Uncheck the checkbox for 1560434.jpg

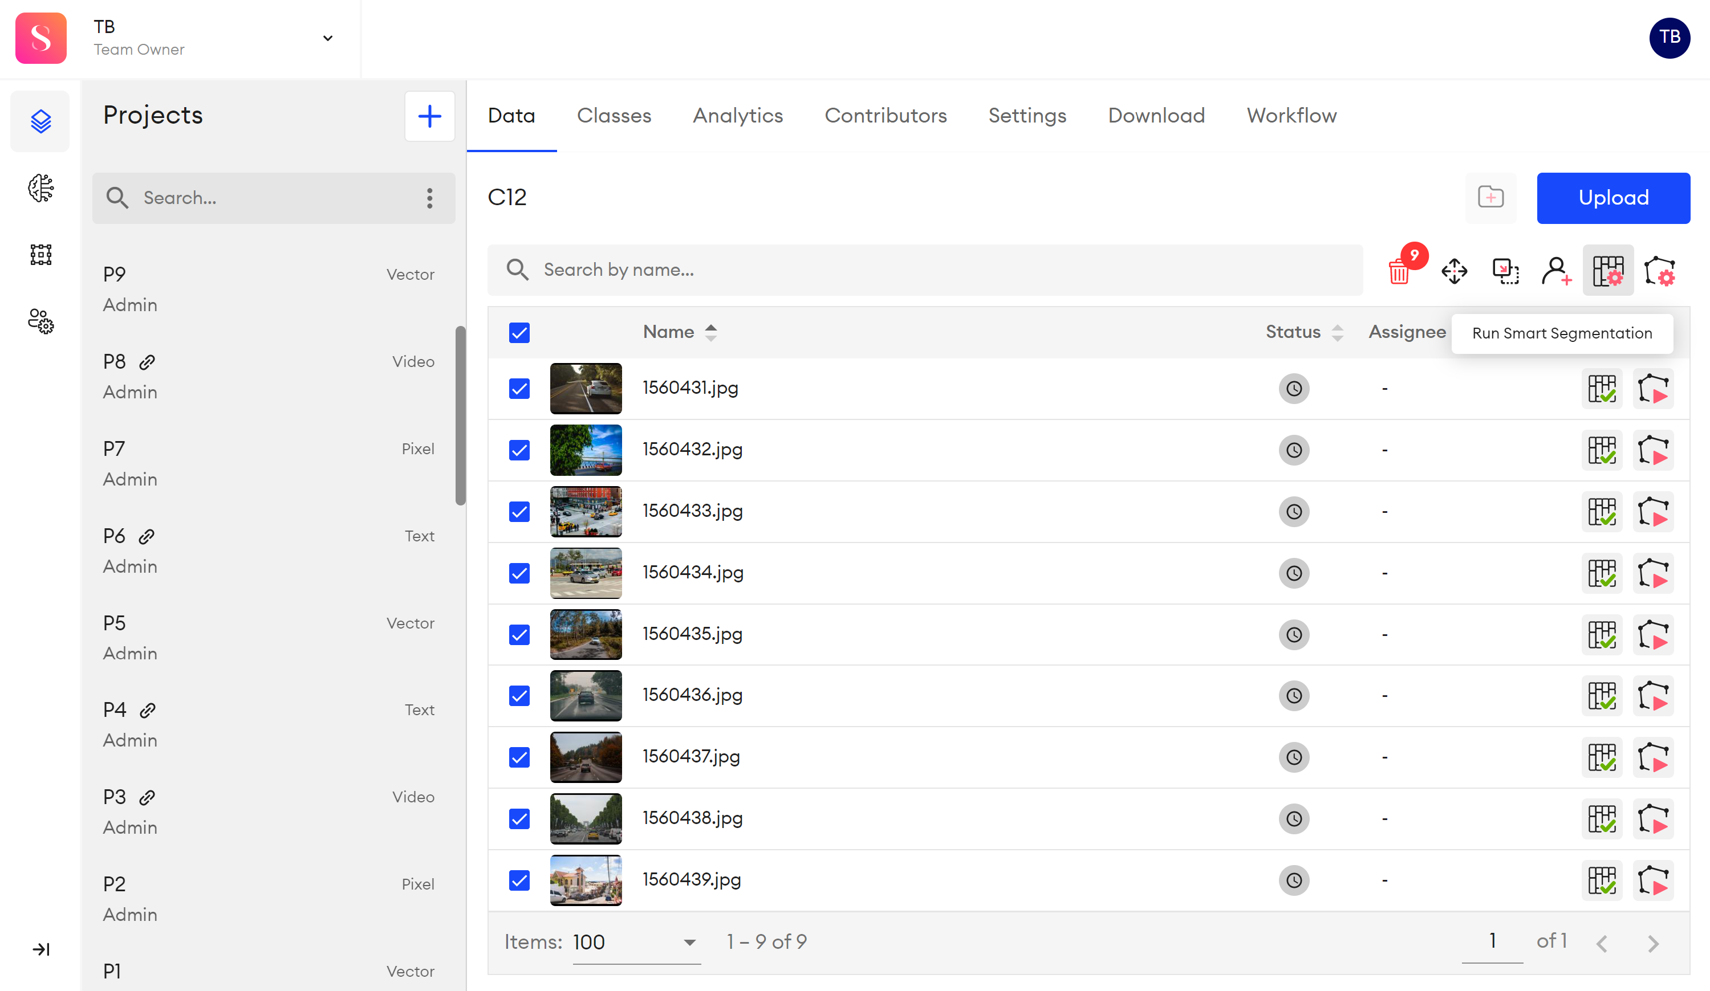[519, 573]
